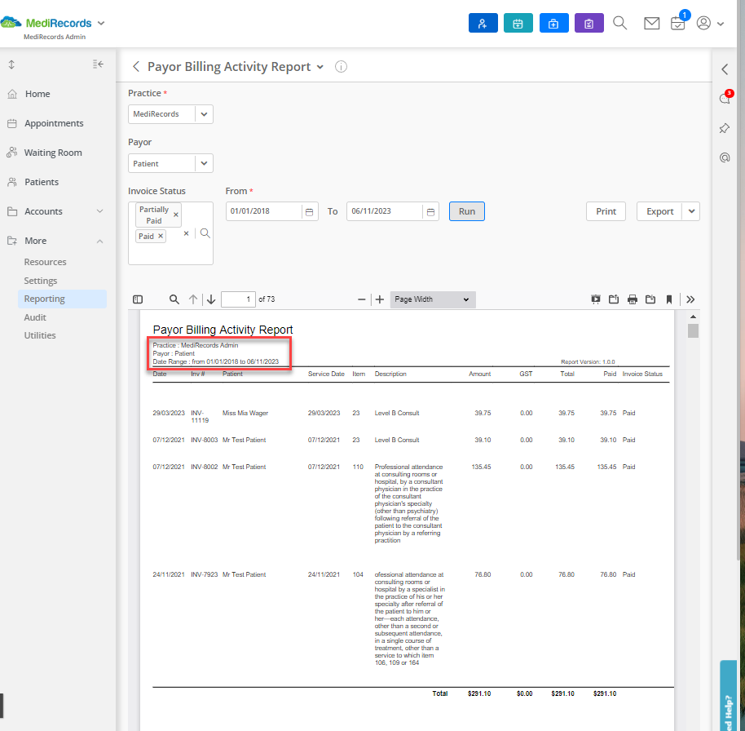
Task: Click the zoom out minus control
Action: pos(361,299)
